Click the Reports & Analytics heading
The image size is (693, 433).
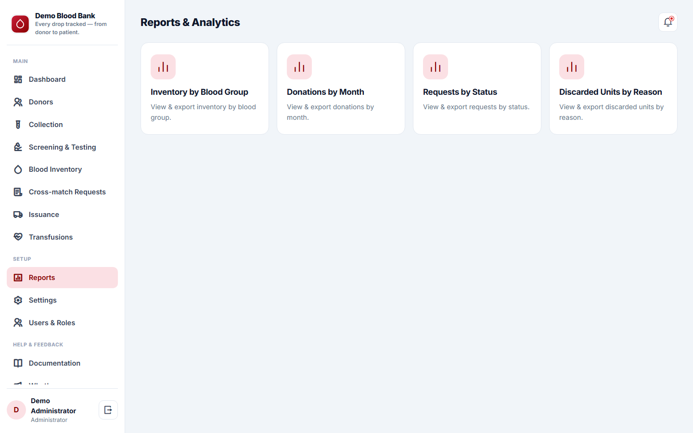click(190, 22)
